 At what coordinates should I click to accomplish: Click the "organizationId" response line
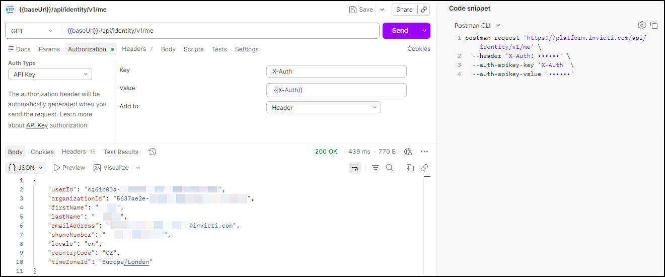coord(151,198)
